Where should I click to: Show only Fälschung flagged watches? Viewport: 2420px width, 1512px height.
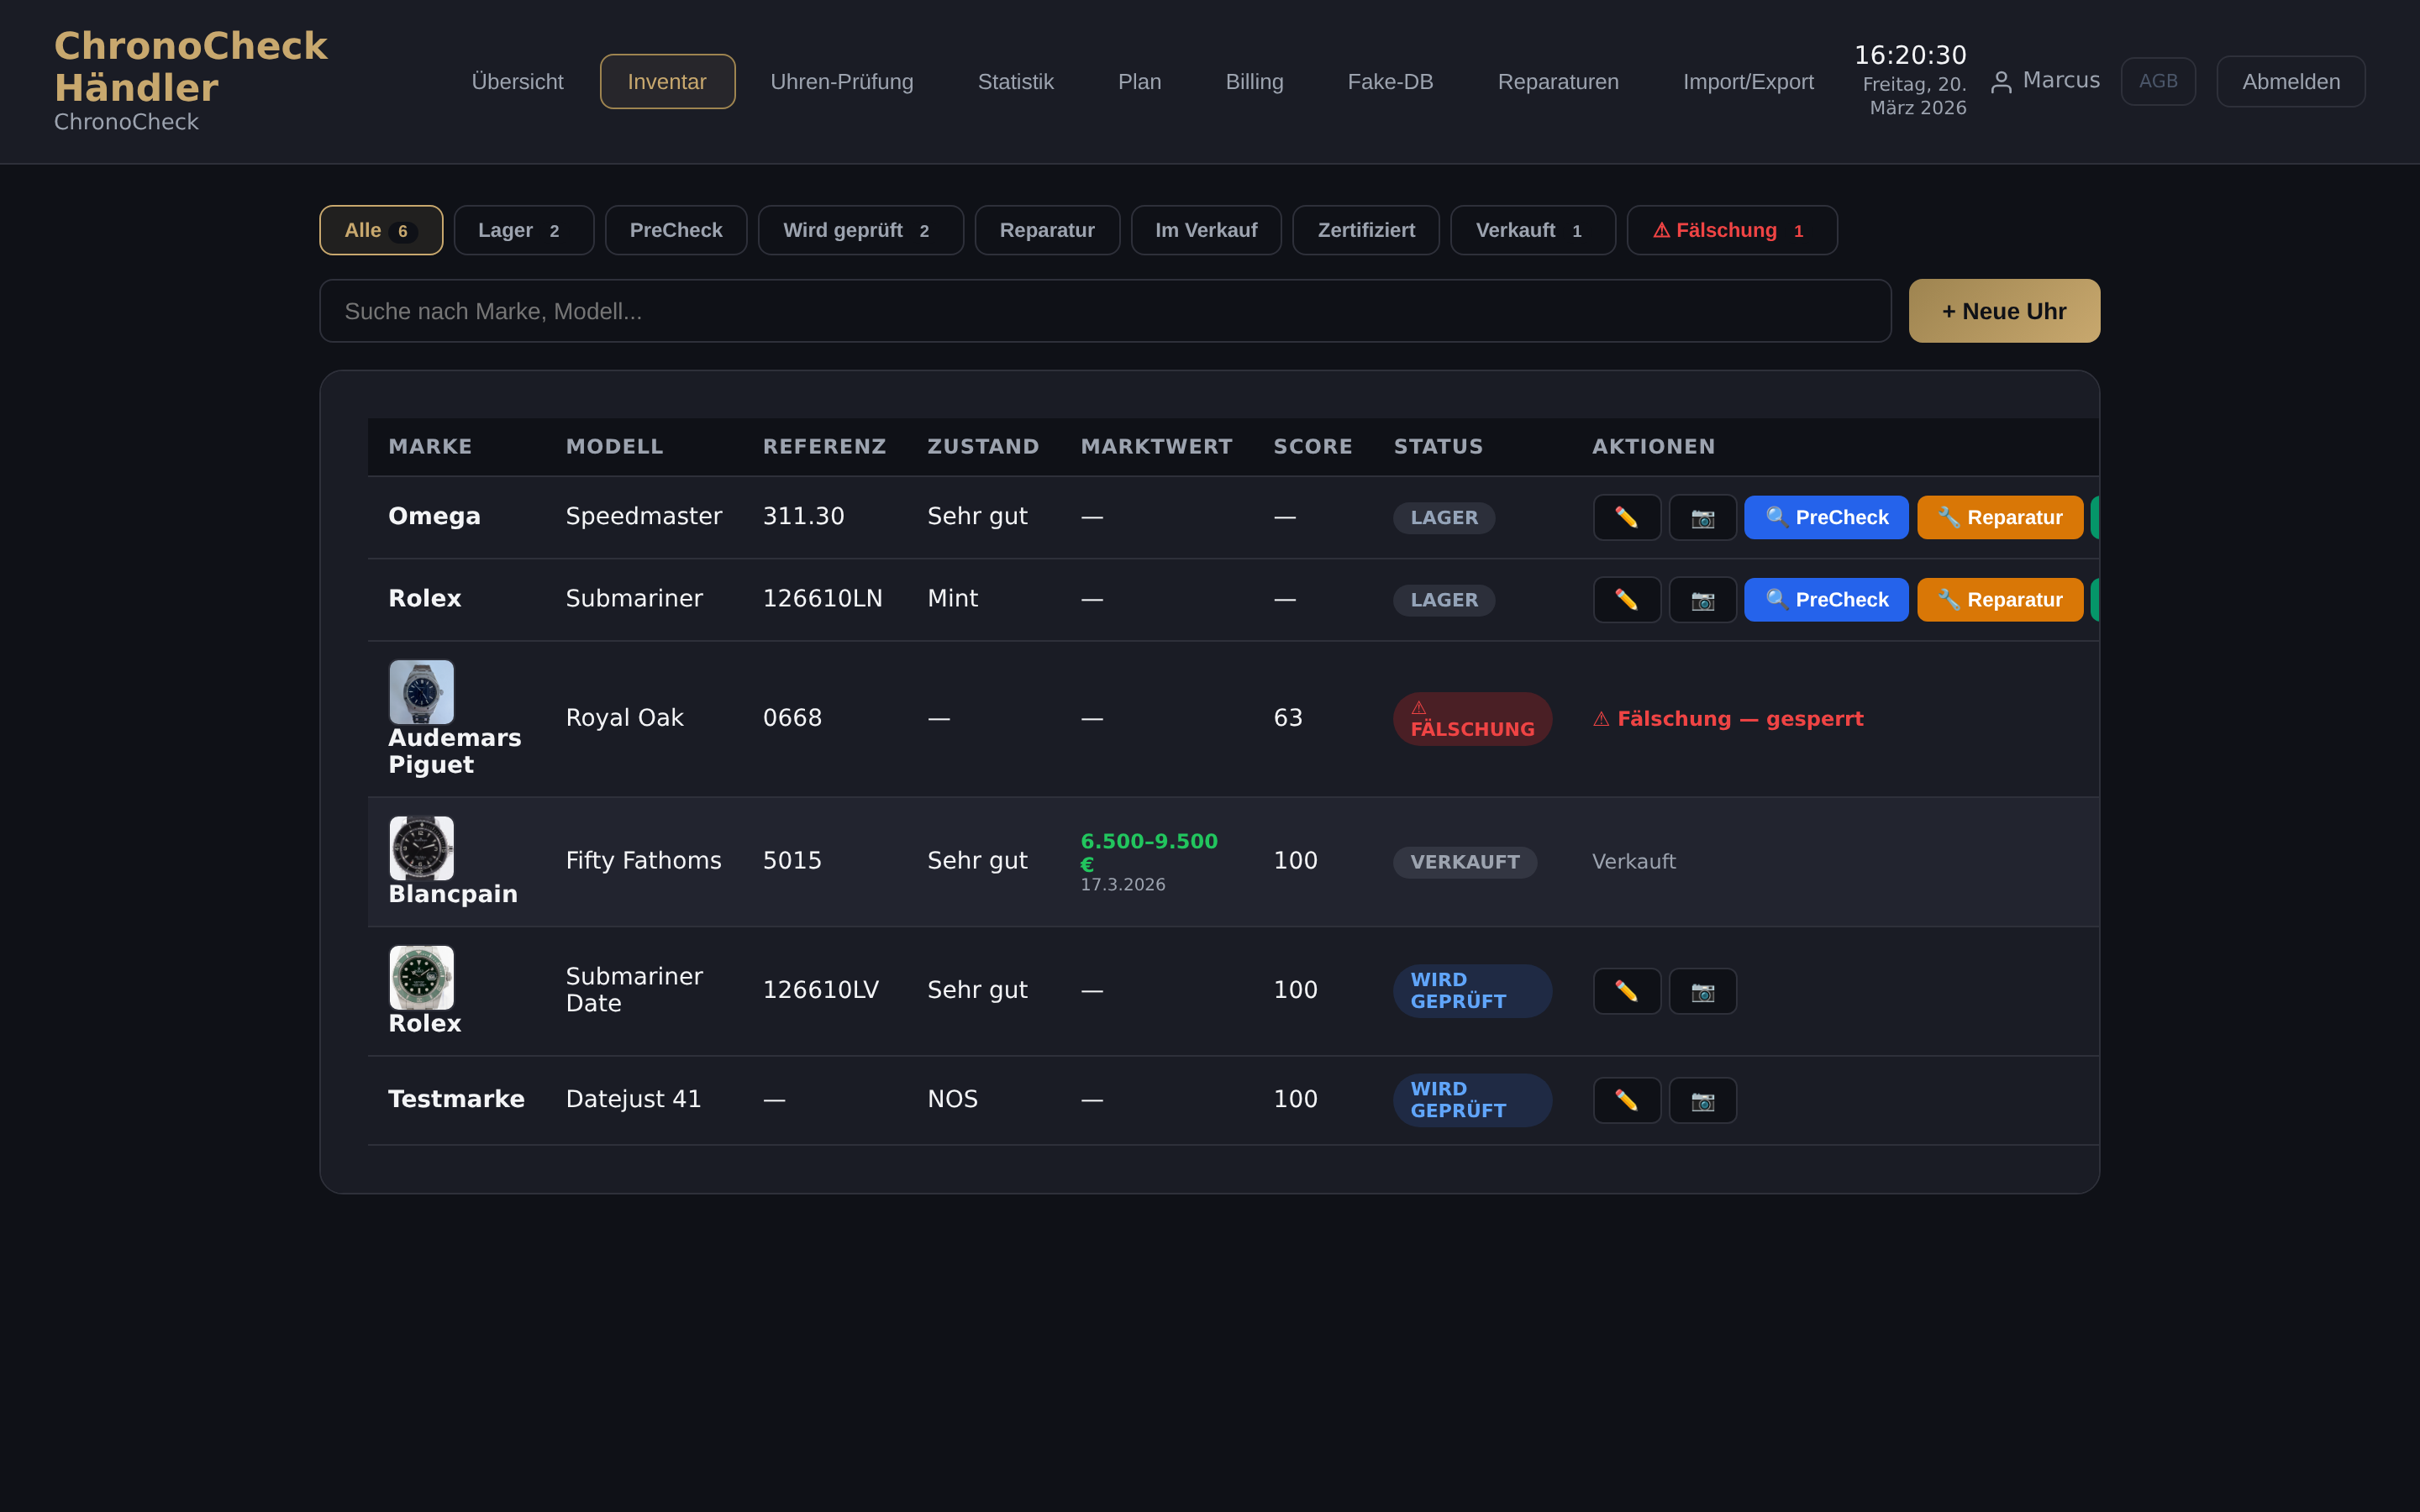pos(1731,230)
